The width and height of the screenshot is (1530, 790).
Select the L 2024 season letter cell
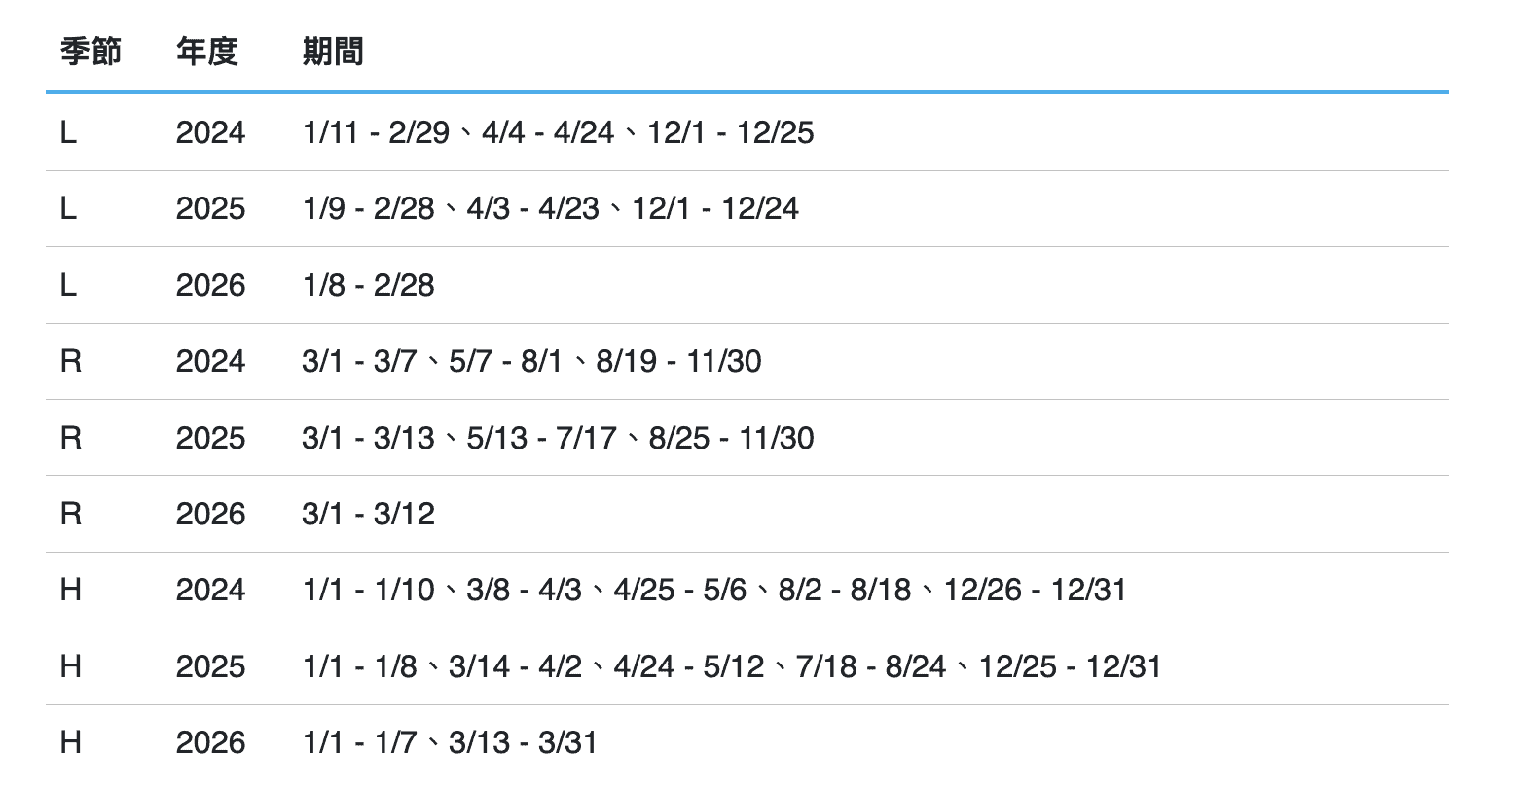(x=68, y=132)
